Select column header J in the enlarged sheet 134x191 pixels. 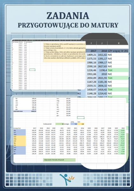click(102, 43)
